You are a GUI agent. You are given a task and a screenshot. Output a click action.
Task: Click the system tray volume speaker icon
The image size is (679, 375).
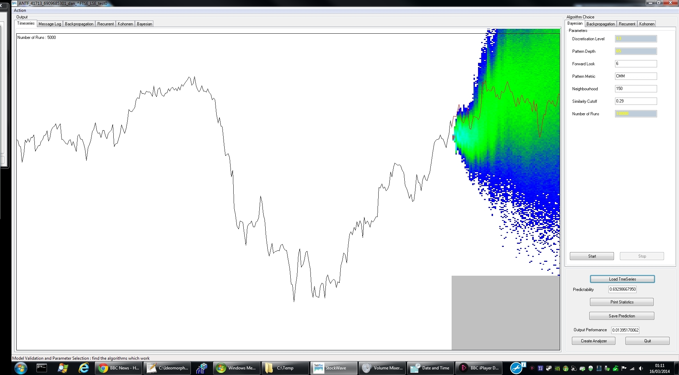(x=641, y=368)
